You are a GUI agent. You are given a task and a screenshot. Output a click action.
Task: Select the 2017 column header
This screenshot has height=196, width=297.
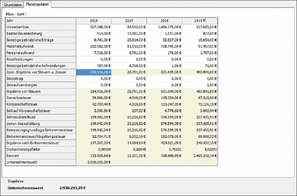click(130, 21)
